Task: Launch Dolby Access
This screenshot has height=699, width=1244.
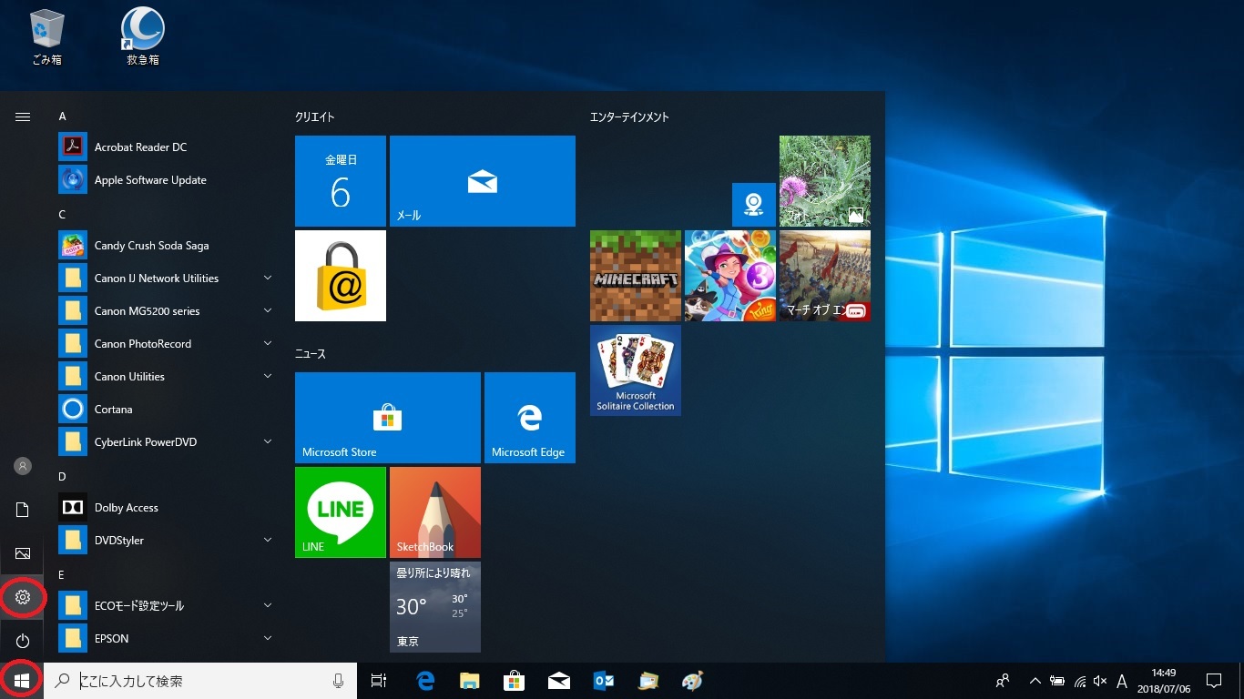Action: click(x=166, y=508)
